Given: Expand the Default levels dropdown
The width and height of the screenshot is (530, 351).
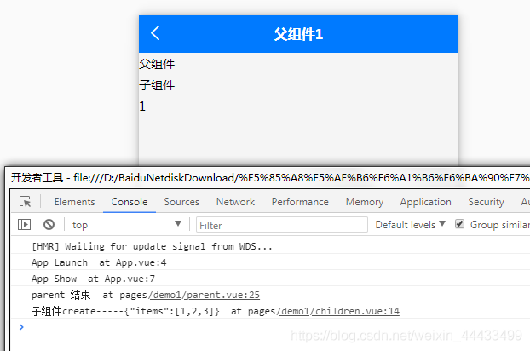Looking at the screenshot, I should coord(411,225).
